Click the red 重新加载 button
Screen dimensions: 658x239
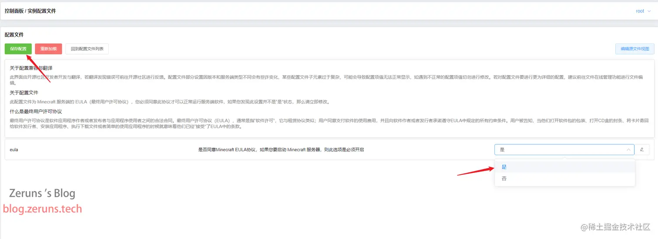[49, 49]
